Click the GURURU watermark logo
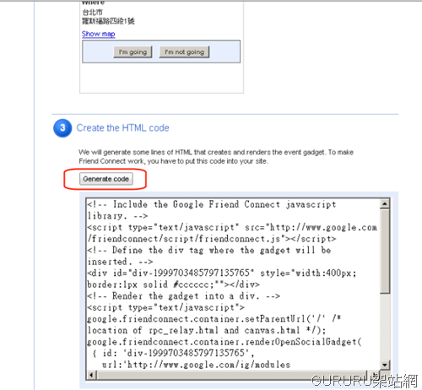Image resolution: width=422 pixels, height=390 pixels. 365,381
